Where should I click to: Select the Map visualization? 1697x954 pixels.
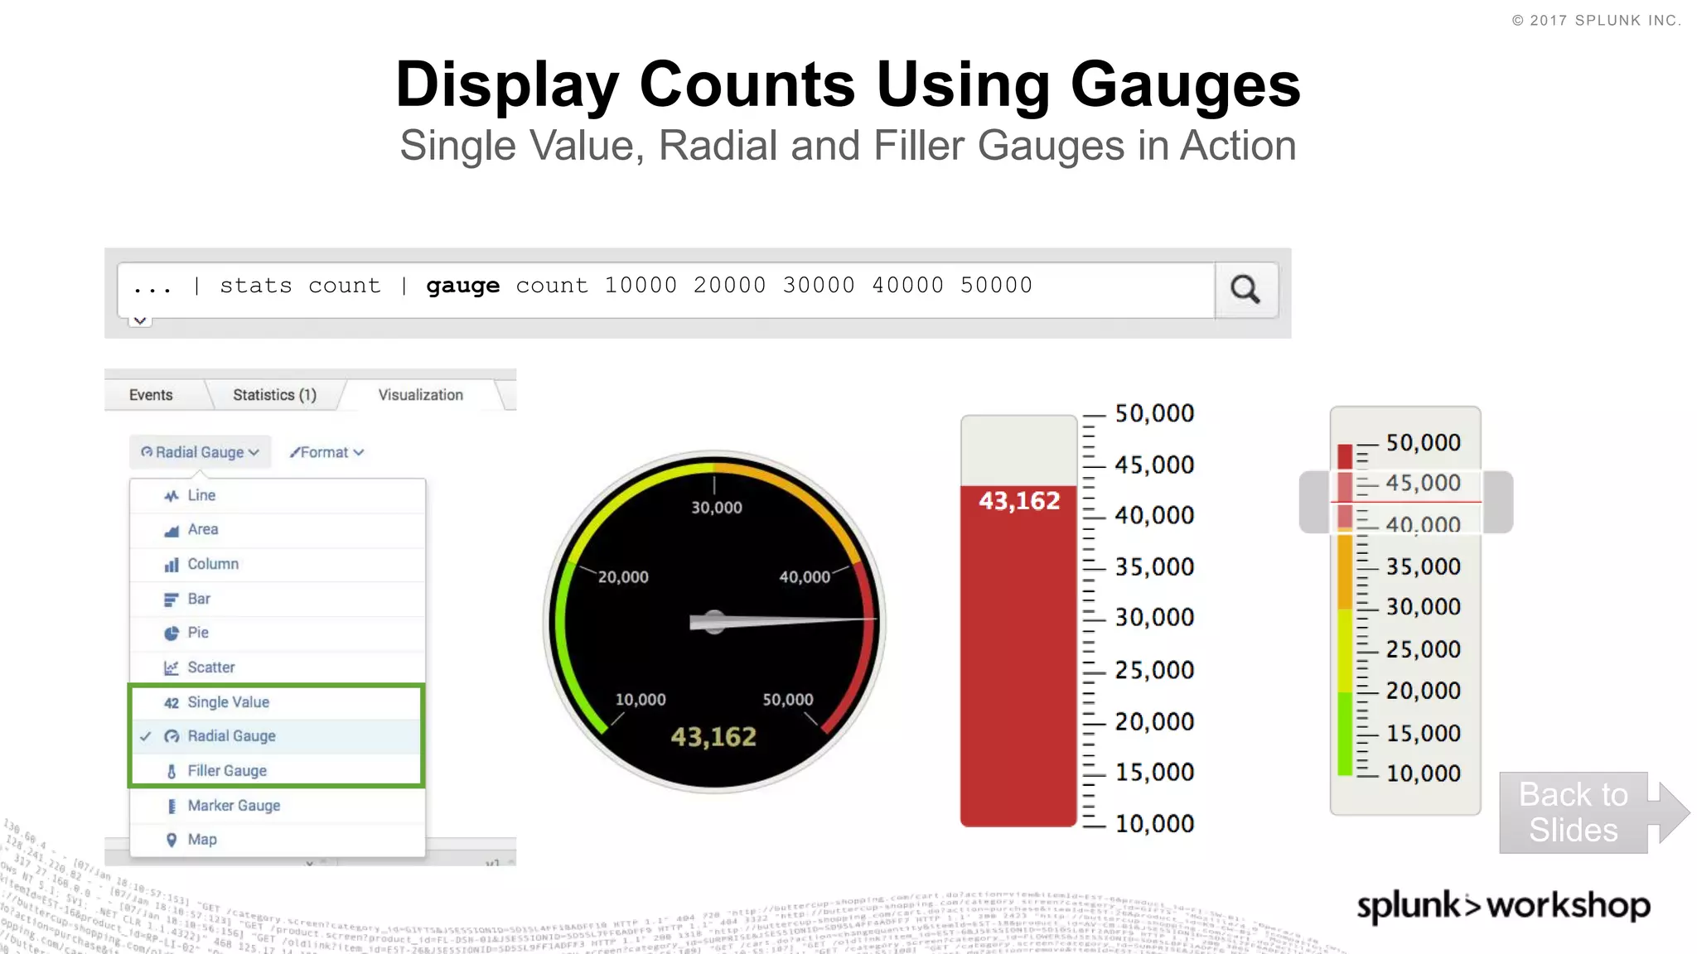point(278,840)
